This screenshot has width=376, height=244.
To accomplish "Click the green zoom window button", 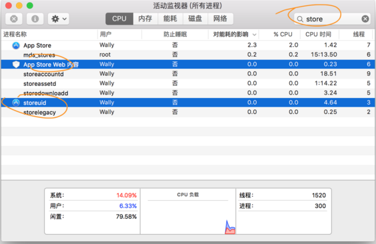I will 30,5.
